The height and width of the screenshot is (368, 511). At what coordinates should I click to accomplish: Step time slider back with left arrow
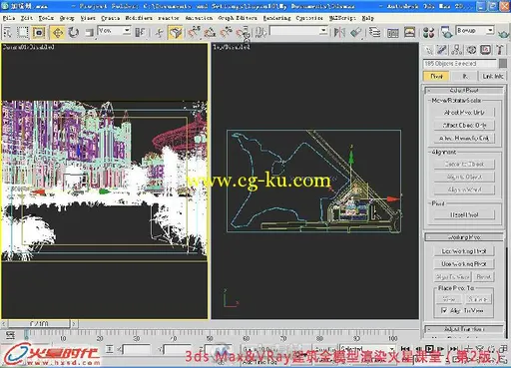click(x=4, y=323)
